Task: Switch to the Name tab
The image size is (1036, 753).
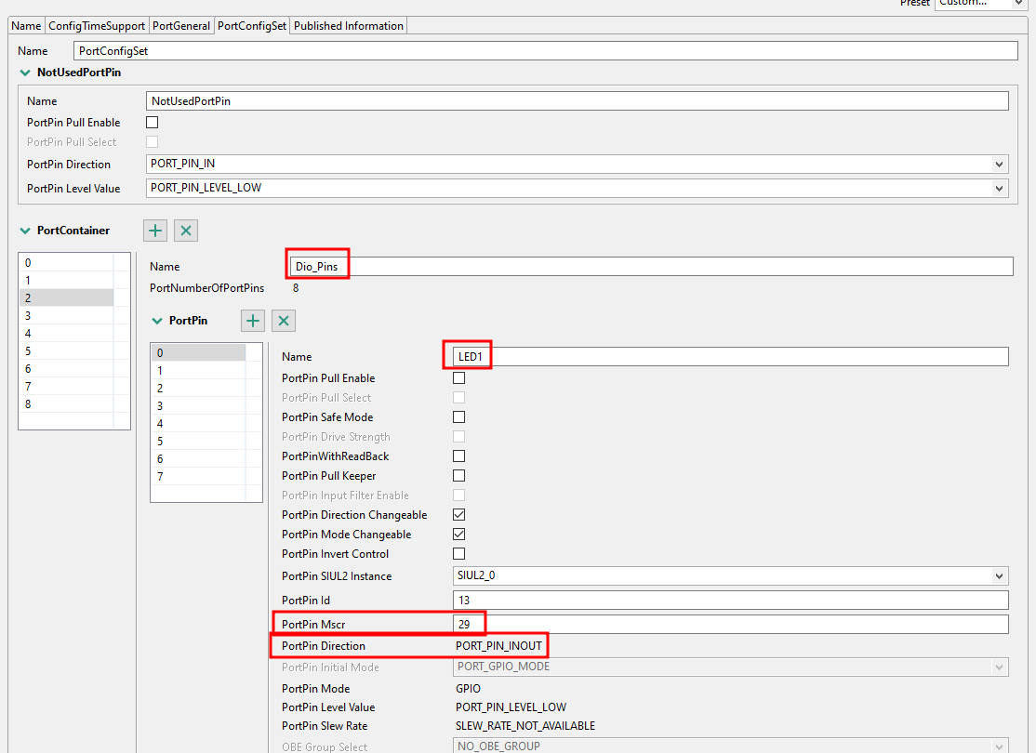Action: 26,26
